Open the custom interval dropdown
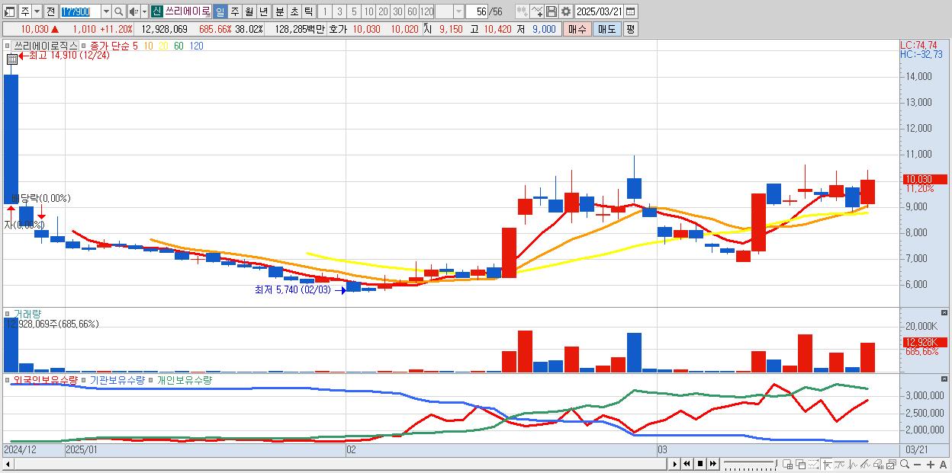The width and height of the screenshot is (952, 473). (458, 11)
